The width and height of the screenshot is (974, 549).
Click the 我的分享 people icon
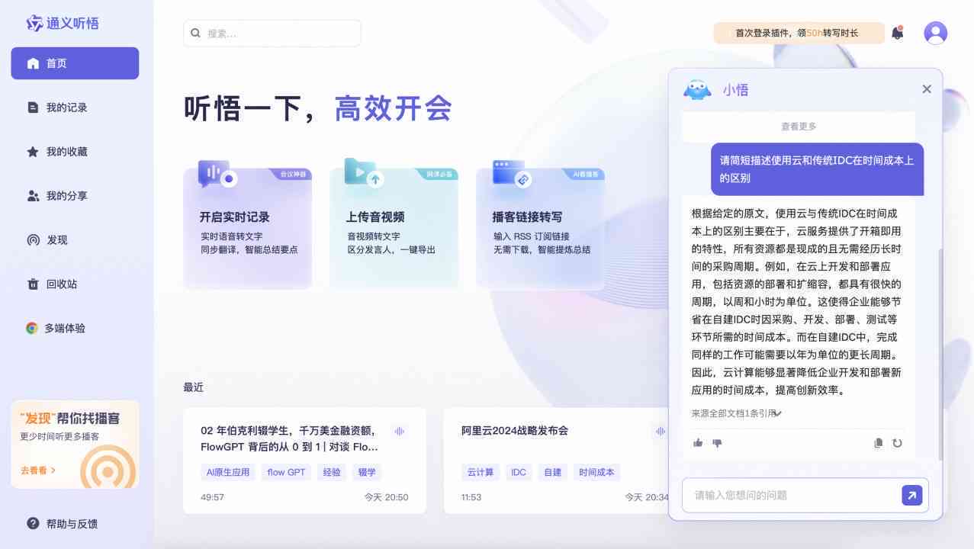coord(33,196)
